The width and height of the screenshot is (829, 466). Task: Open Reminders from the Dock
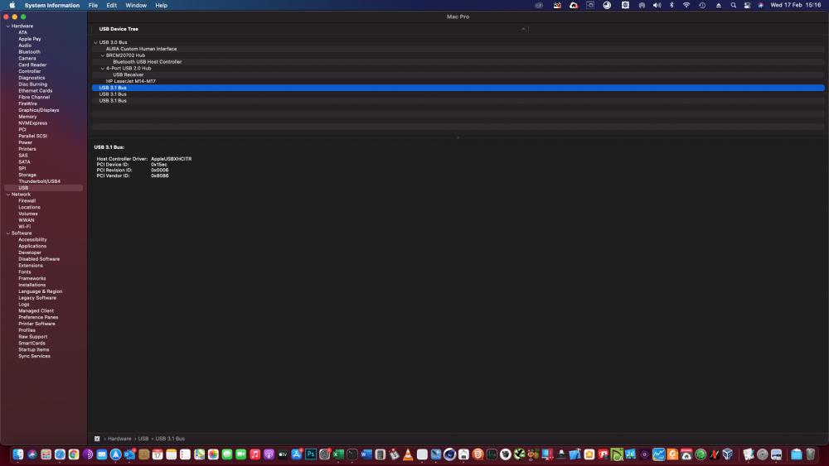(x=185, y=454)
